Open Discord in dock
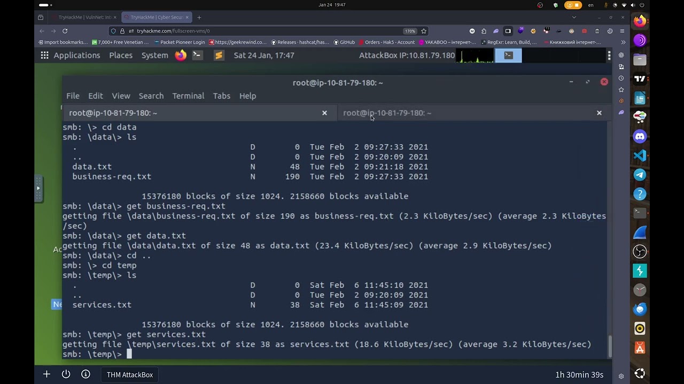 coord(640,137)
